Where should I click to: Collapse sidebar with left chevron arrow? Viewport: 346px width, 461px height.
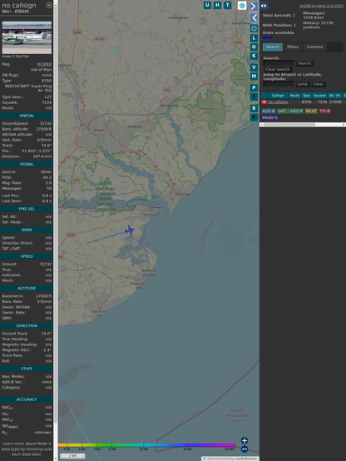[254, 18]
